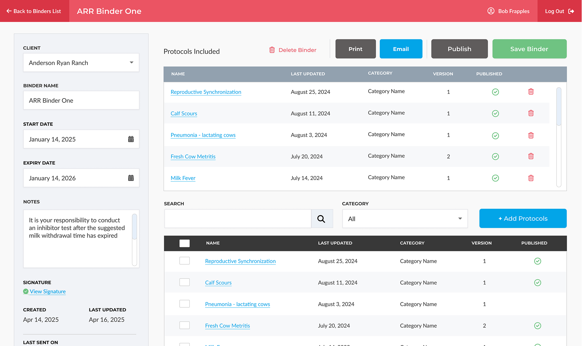Click Log Out in the top bar
Image resolution: width=582 pixels, height=346 pixels.
[559, 11]
